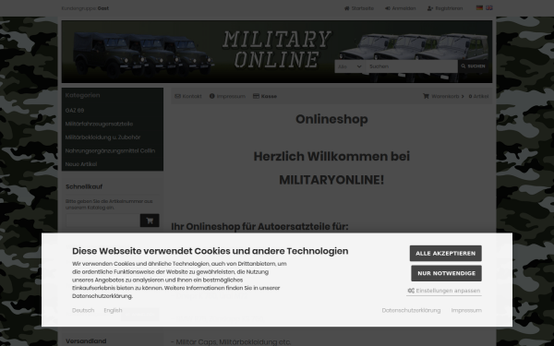This screenshot has width=554, height=346.
Task: Expand the search category dropdown 'Alle'
Action: click(x=350, y=66)
